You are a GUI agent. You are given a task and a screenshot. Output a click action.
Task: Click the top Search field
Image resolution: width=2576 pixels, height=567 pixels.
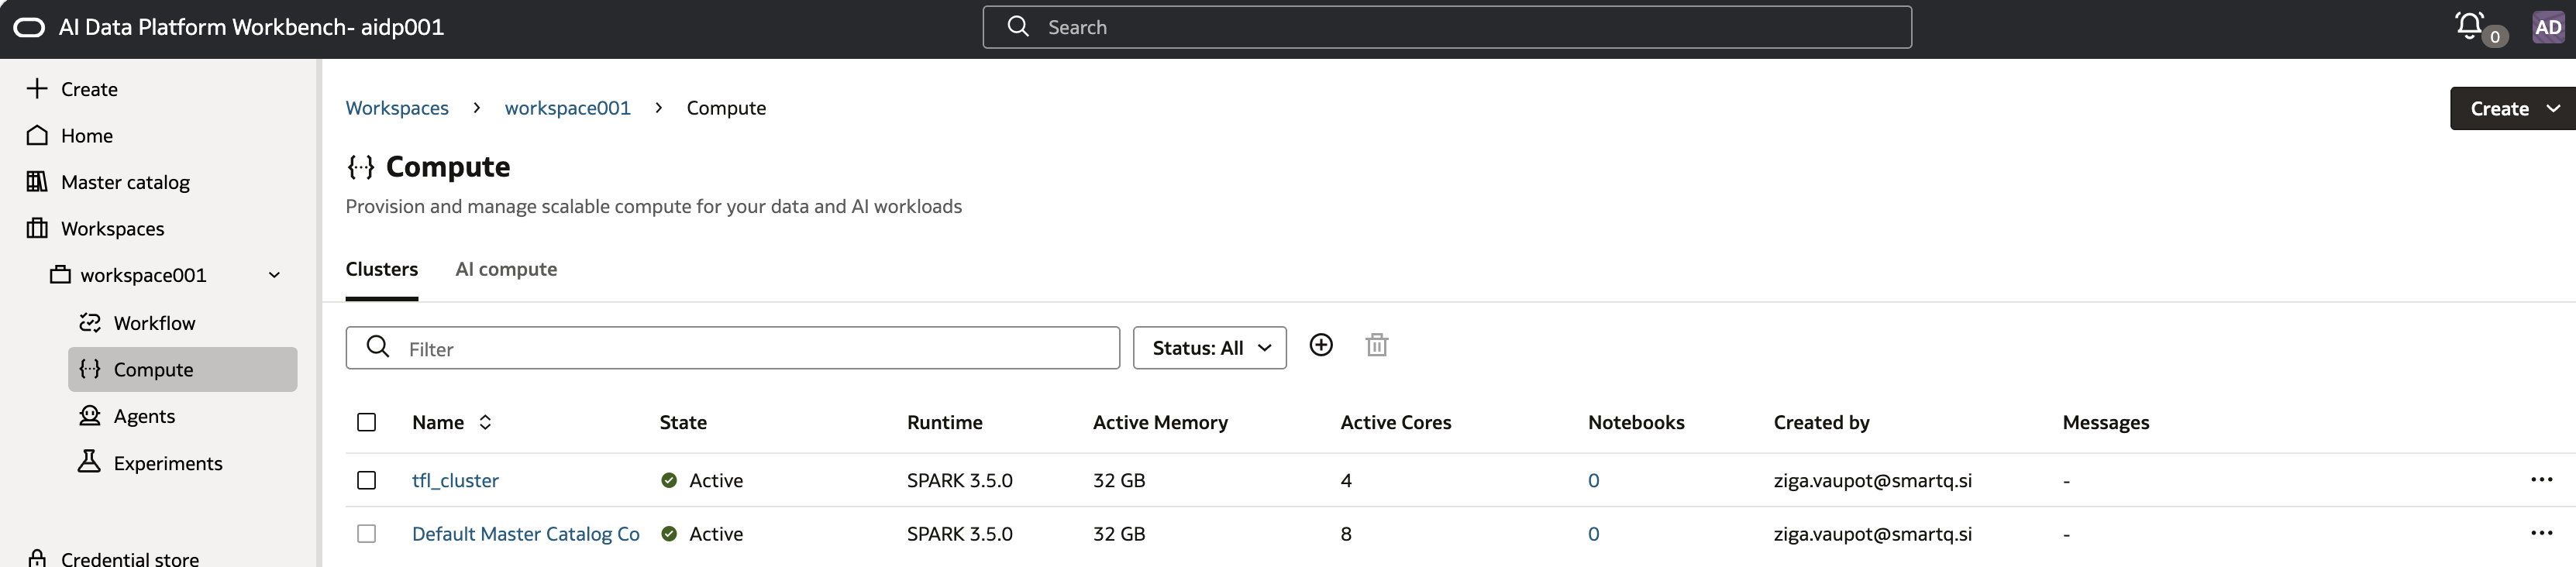click(1447, 27)
